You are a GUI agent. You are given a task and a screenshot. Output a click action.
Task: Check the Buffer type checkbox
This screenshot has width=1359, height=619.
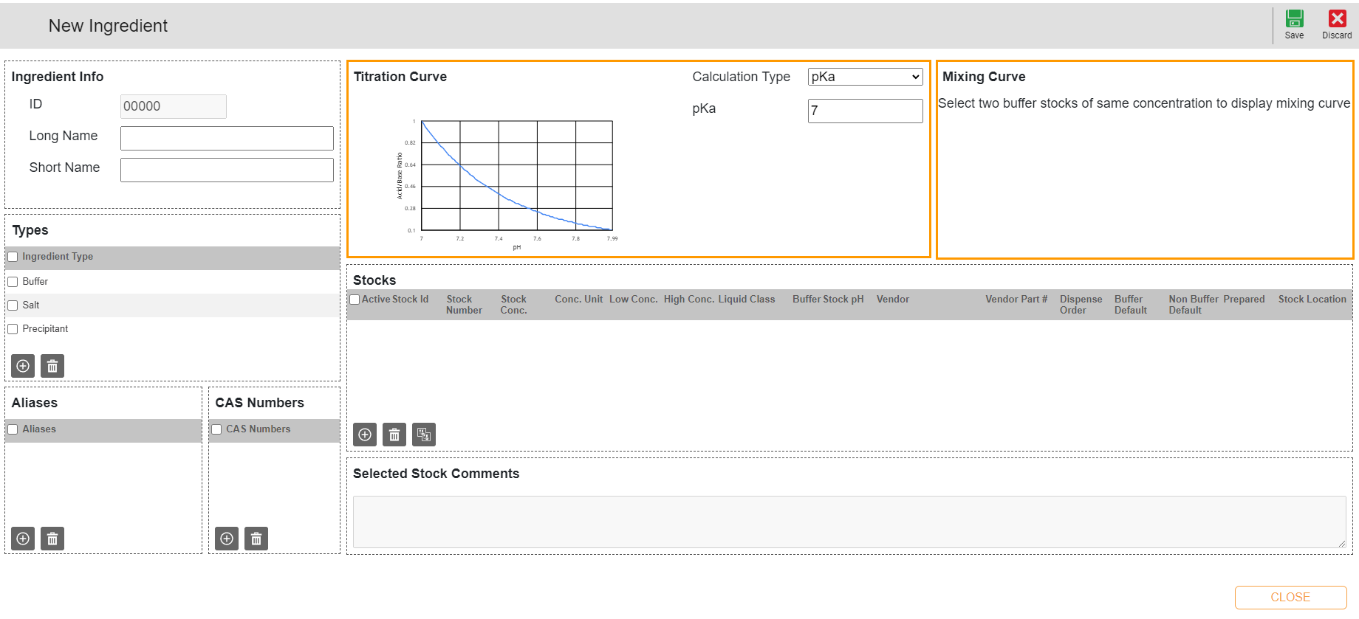click(13, 282)
